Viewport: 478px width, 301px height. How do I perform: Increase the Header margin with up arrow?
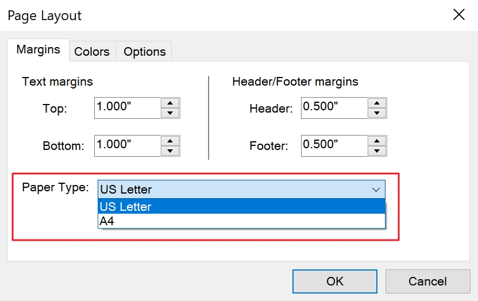[x=377, y=103]
